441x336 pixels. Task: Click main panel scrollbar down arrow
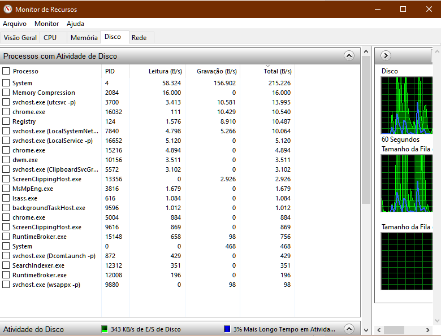(366, 330)
